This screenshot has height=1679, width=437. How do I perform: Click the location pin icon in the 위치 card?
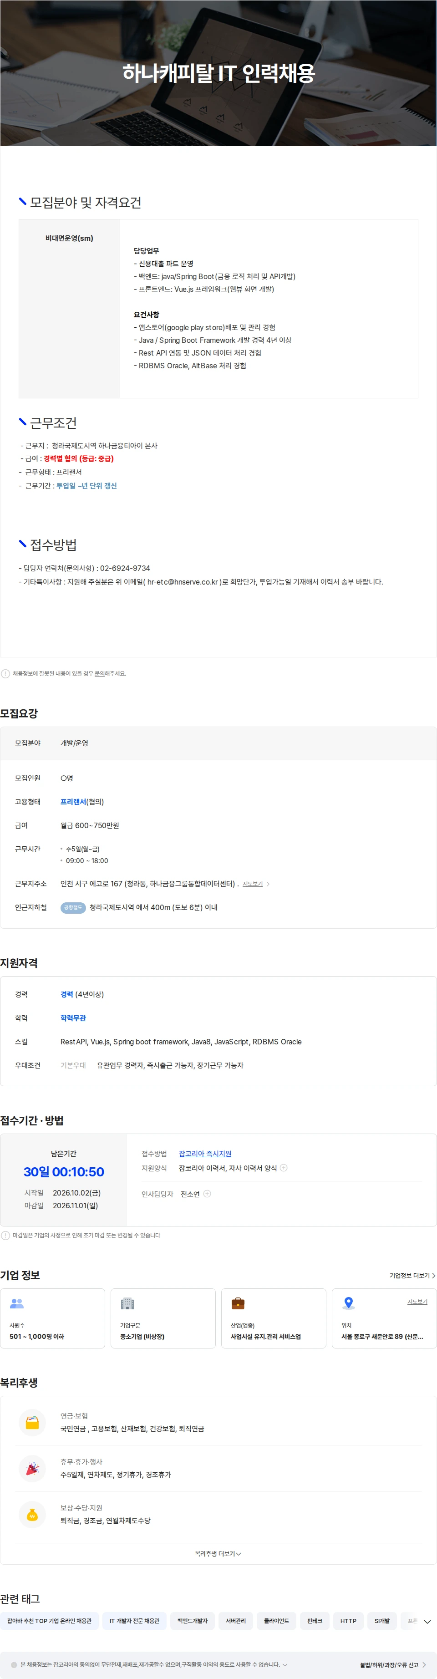(349, 1303)
